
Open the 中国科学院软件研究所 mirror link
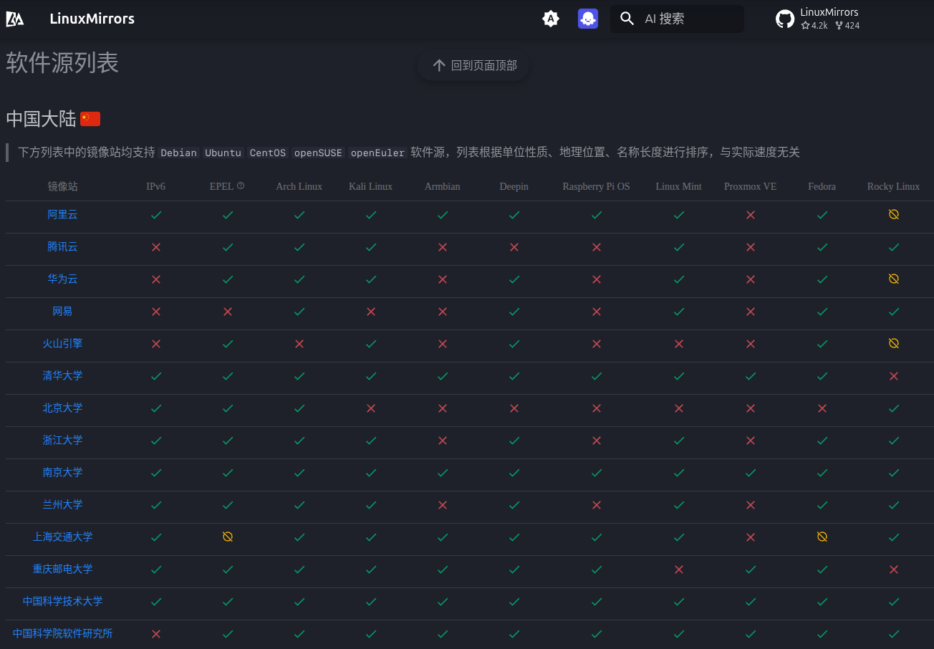pos(63,633)
